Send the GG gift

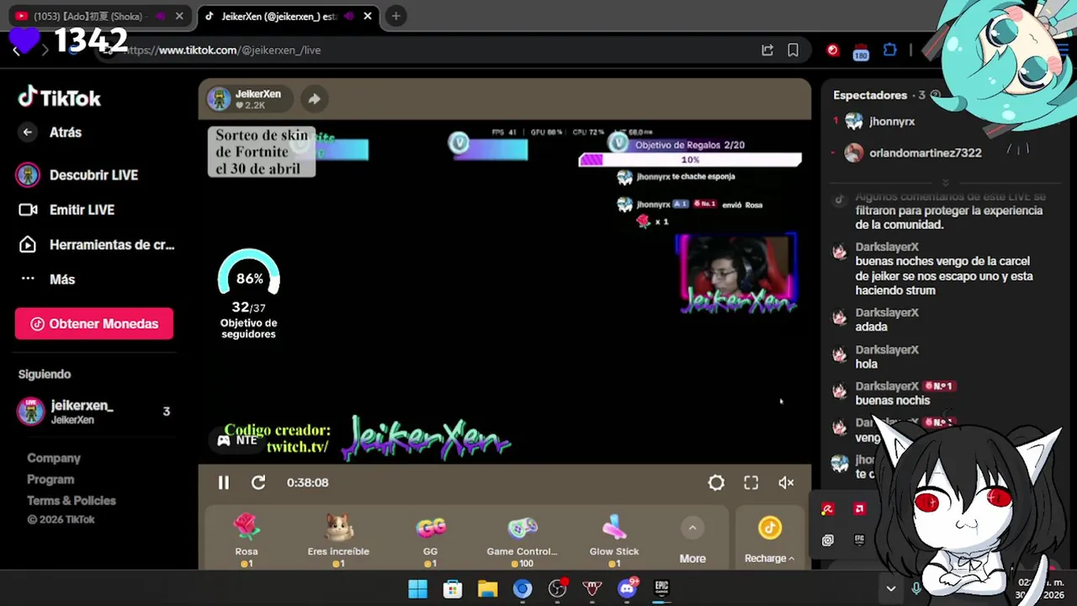(x=430, y=540)
